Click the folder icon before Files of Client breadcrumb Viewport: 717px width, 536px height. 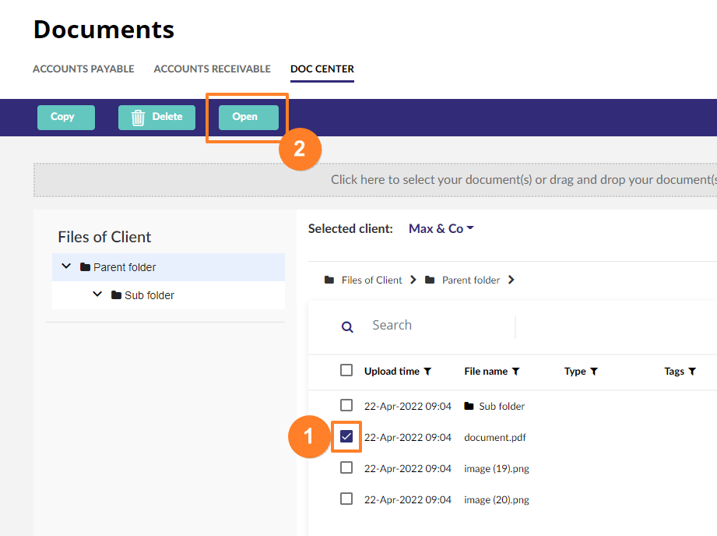pos(329,280)
